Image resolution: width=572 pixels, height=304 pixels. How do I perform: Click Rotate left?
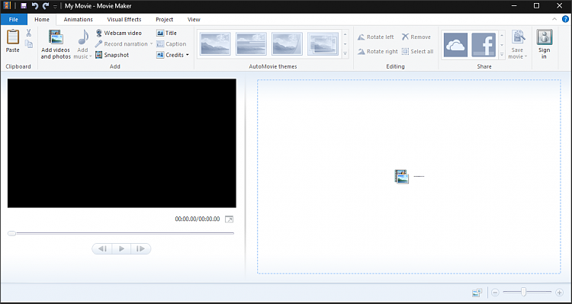pyautogui.click(x=376, y=37)
